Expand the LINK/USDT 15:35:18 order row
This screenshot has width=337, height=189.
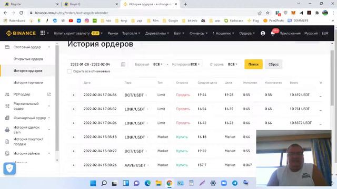point(74,137)
